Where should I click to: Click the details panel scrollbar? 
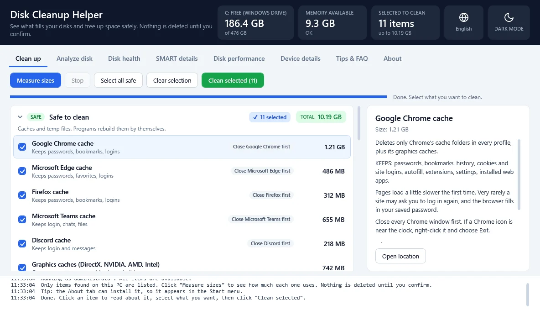click(519, 174)
